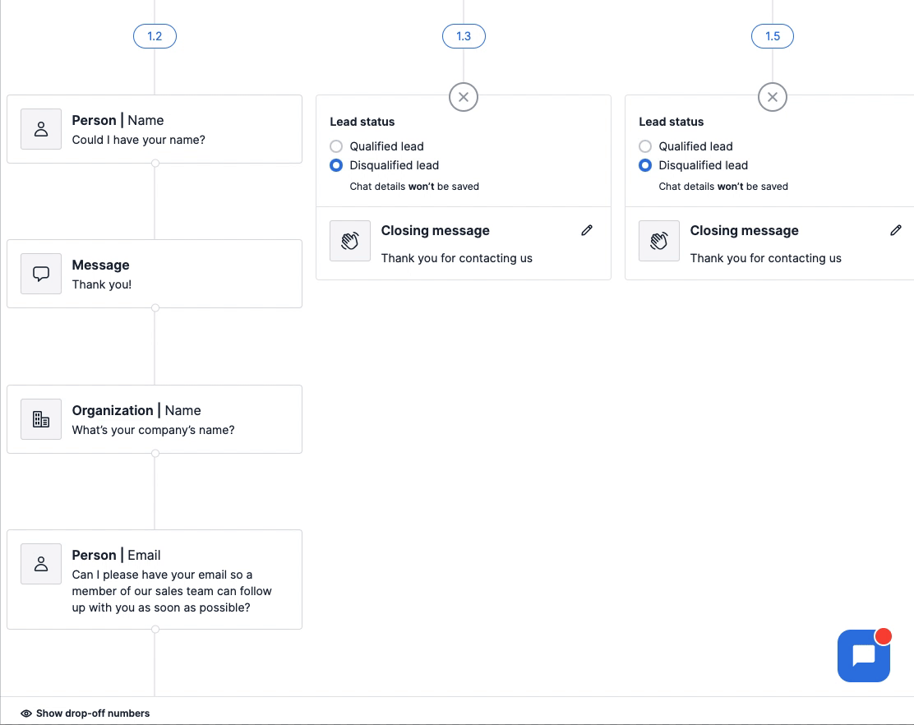Click the waving hand icon on the first Closing message
Screen dimensions: 914x725
(349, 240)
